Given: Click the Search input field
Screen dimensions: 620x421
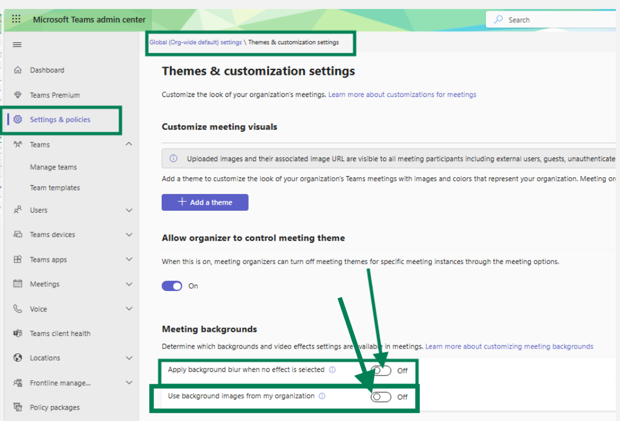Looking at the screenshot, I should click(x=551, y=20).
